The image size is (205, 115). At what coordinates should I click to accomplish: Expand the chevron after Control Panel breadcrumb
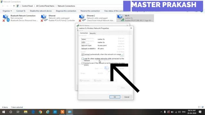tap(34, 6)
